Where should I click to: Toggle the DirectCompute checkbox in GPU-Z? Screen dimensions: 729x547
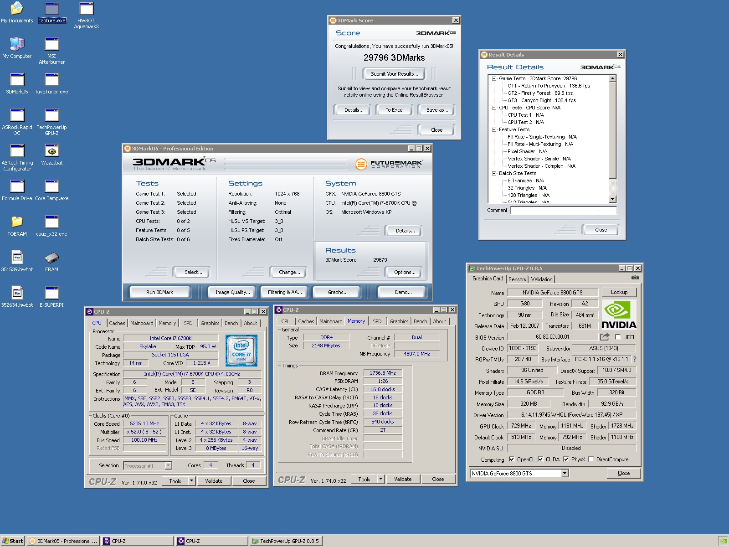coord(591,459)
